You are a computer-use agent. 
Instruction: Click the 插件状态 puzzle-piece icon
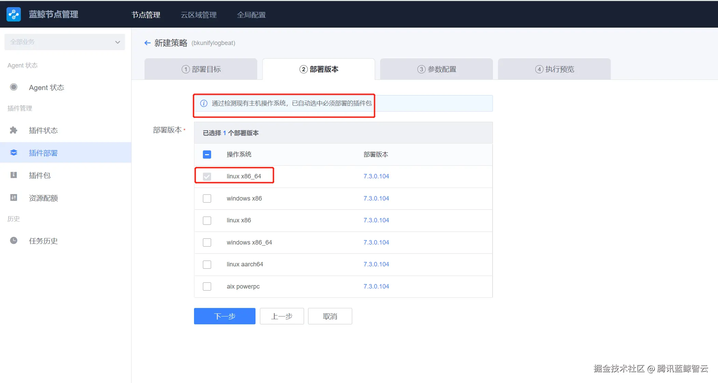pos(14,130)
